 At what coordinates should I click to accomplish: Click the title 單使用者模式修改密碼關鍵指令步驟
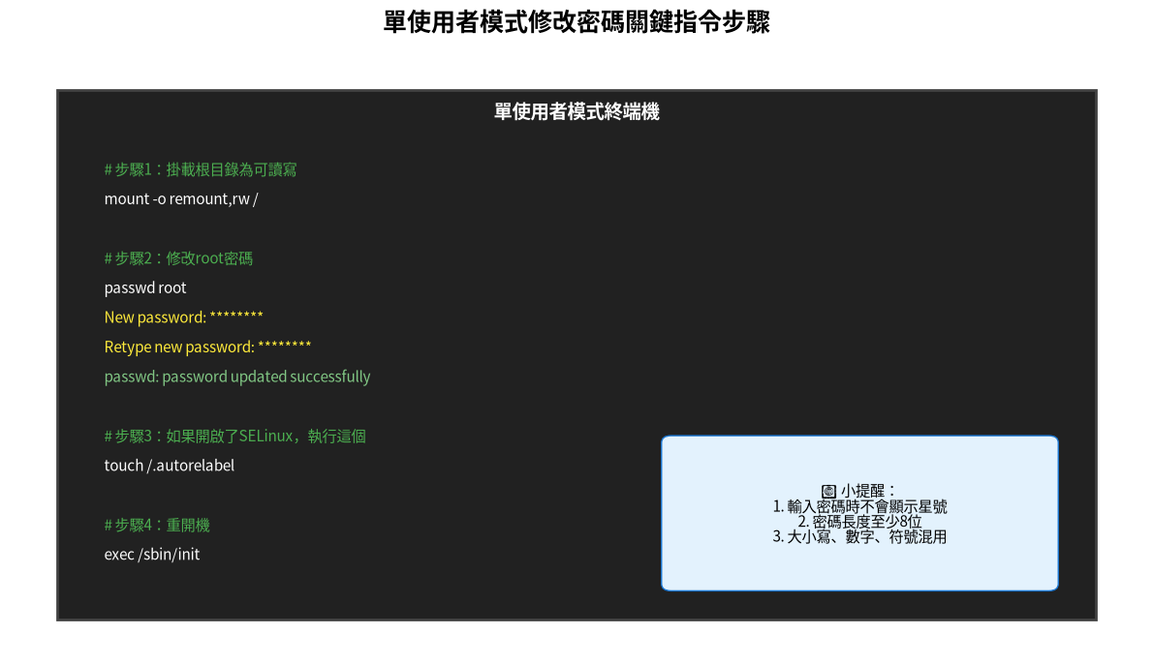[576, 22]
